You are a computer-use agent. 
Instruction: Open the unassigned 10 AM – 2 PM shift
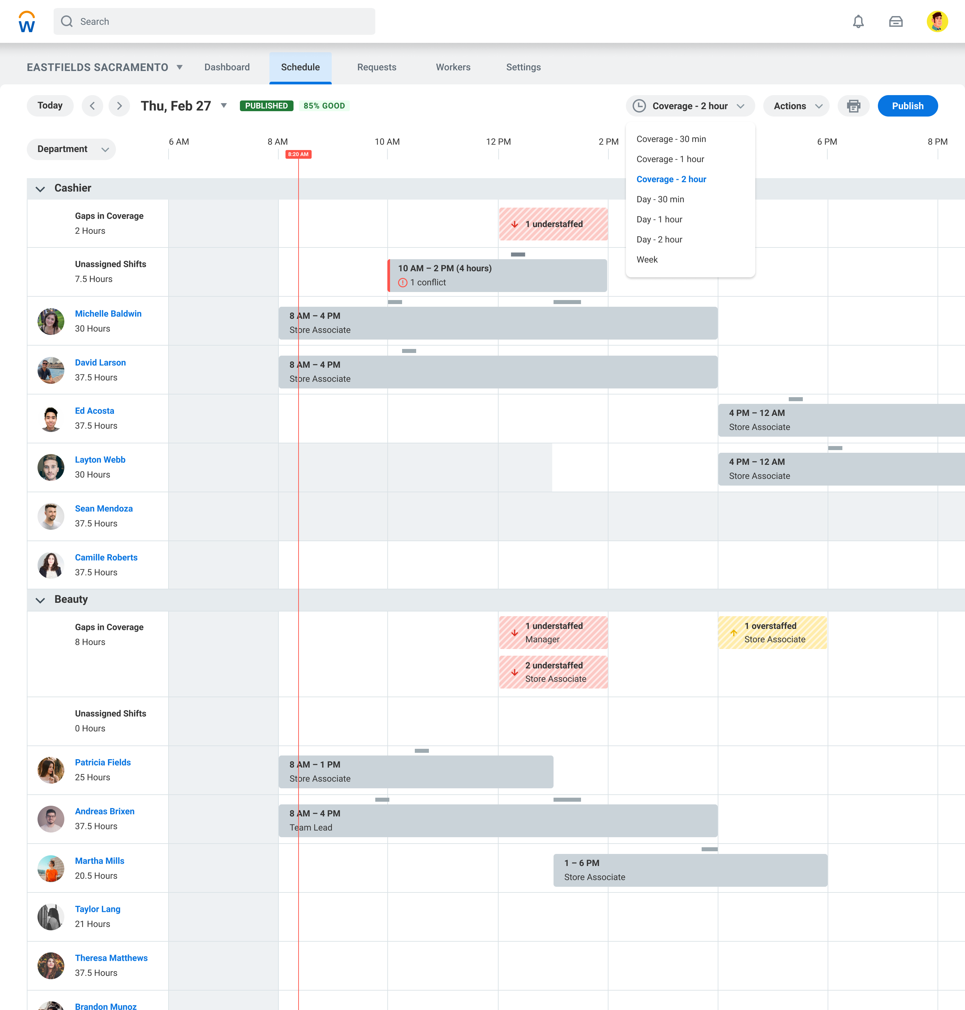[497, 276]
